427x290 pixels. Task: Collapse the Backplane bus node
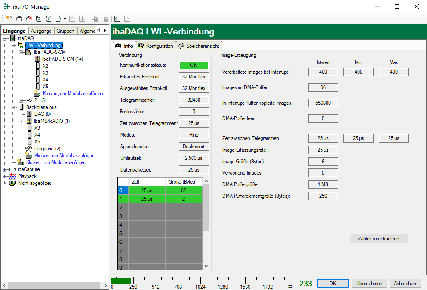[12, 107]
